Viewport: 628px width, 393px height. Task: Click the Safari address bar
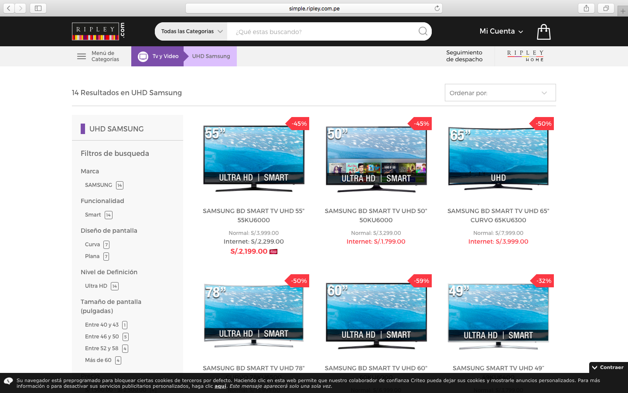314,8
